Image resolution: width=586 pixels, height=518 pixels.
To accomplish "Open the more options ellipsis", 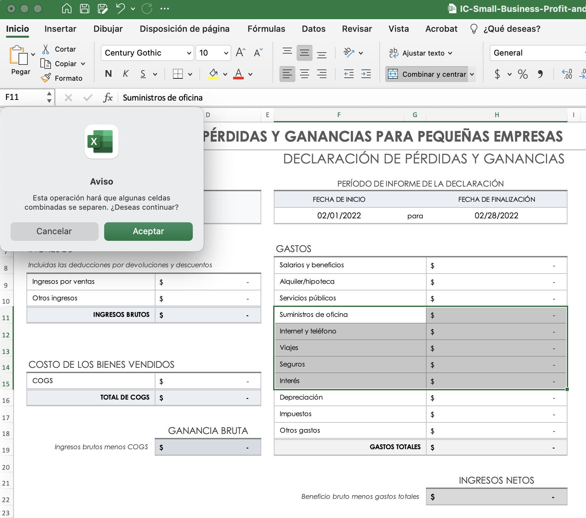I will tap(165, 9).
